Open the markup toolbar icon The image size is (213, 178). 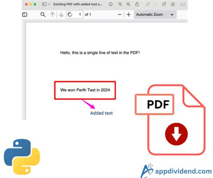pyautogui.click(x=173, y=4)
